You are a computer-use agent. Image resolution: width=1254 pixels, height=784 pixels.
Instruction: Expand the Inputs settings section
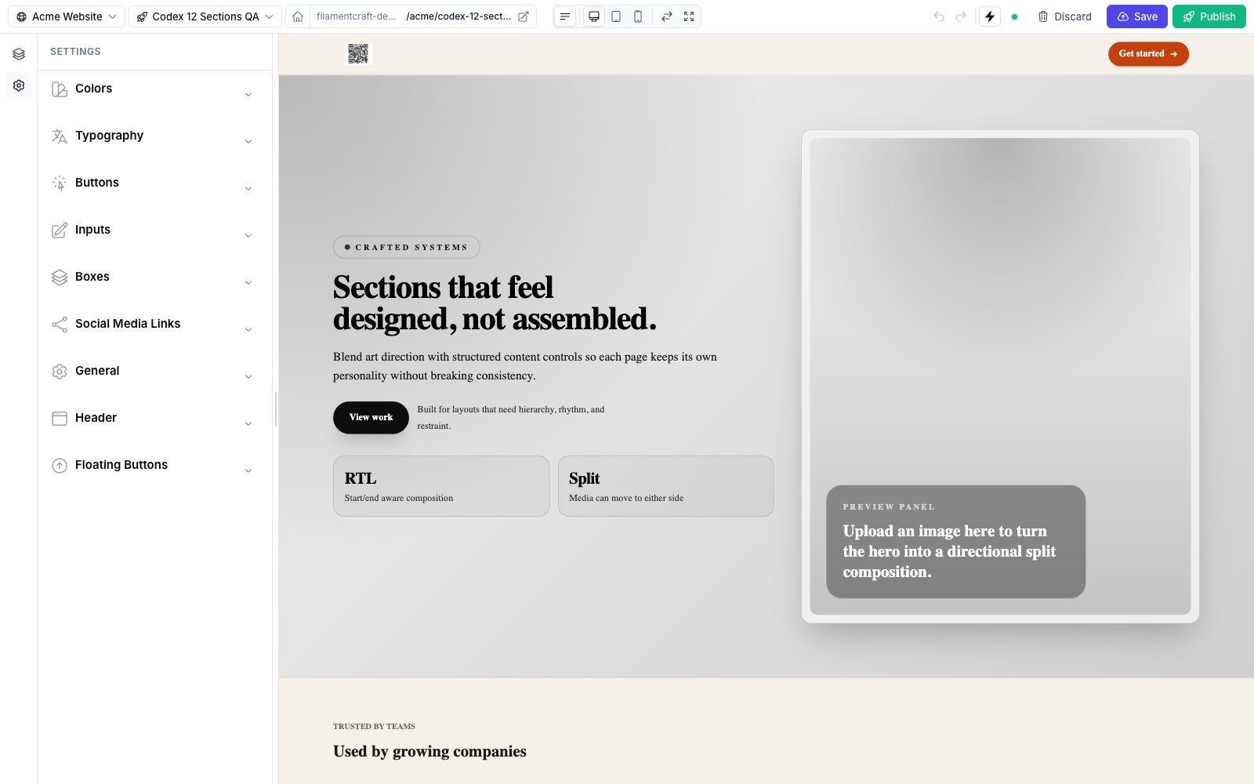pos(155,231)
